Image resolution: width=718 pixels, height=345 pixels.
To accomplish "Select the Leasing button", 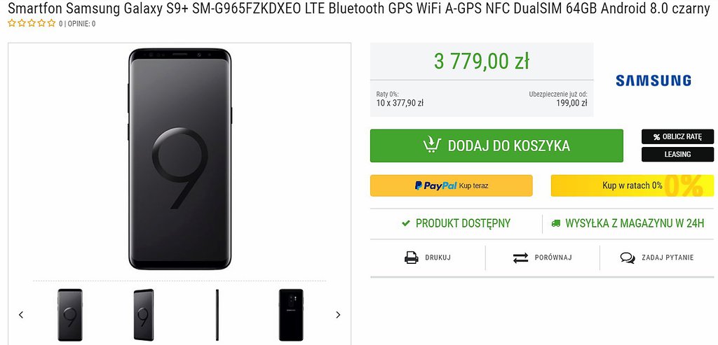I will [677, 154].
